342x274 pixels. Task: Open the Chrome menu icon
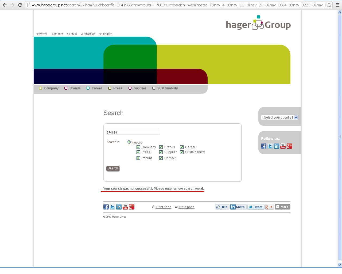point(337,5)
